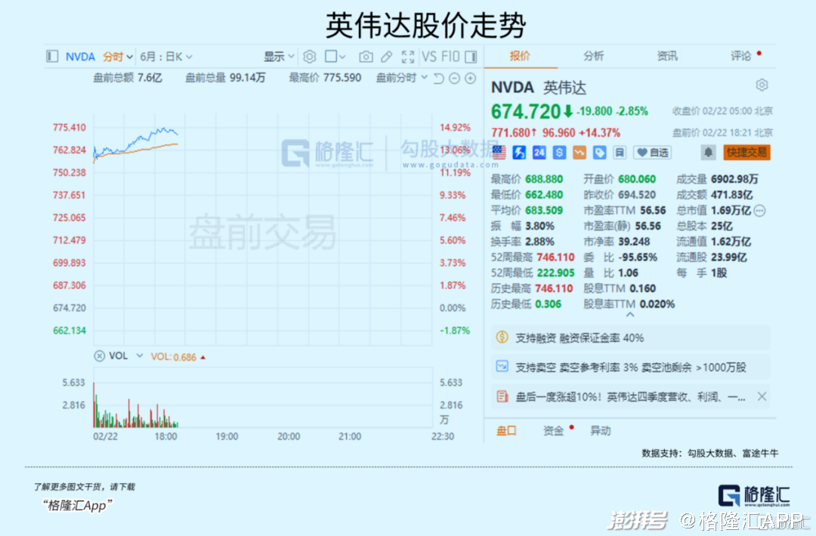Click the zoom in plus icon on chart
Image resolution: width=816 pixels, height=536 pixels.
(470, 78)
